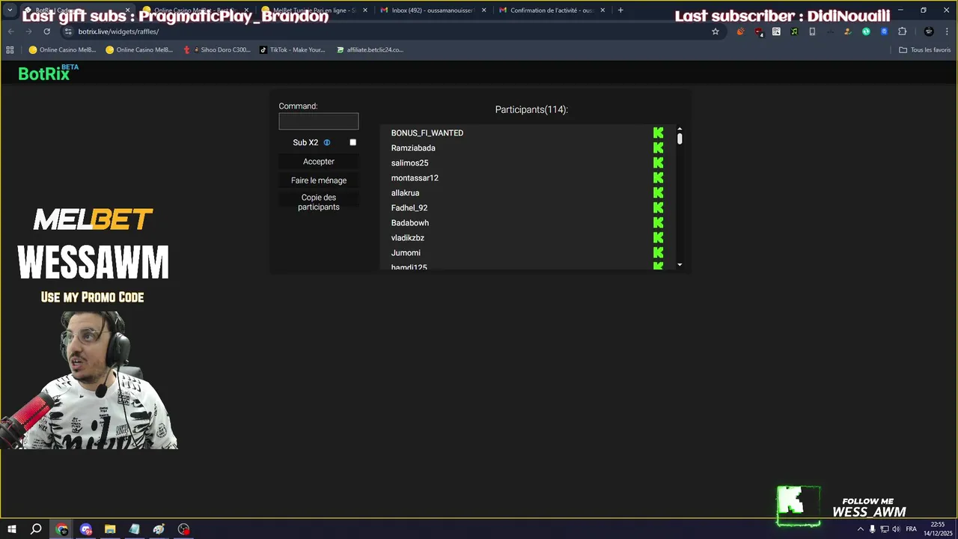Click the Kick icon beside allakrua
The height and width of the screenshot is (539, 958).
[x=658, y=192]
